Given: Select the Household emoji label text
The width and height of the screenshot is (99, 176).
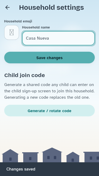Looking at the screenshot, I should tap(18, 21).
